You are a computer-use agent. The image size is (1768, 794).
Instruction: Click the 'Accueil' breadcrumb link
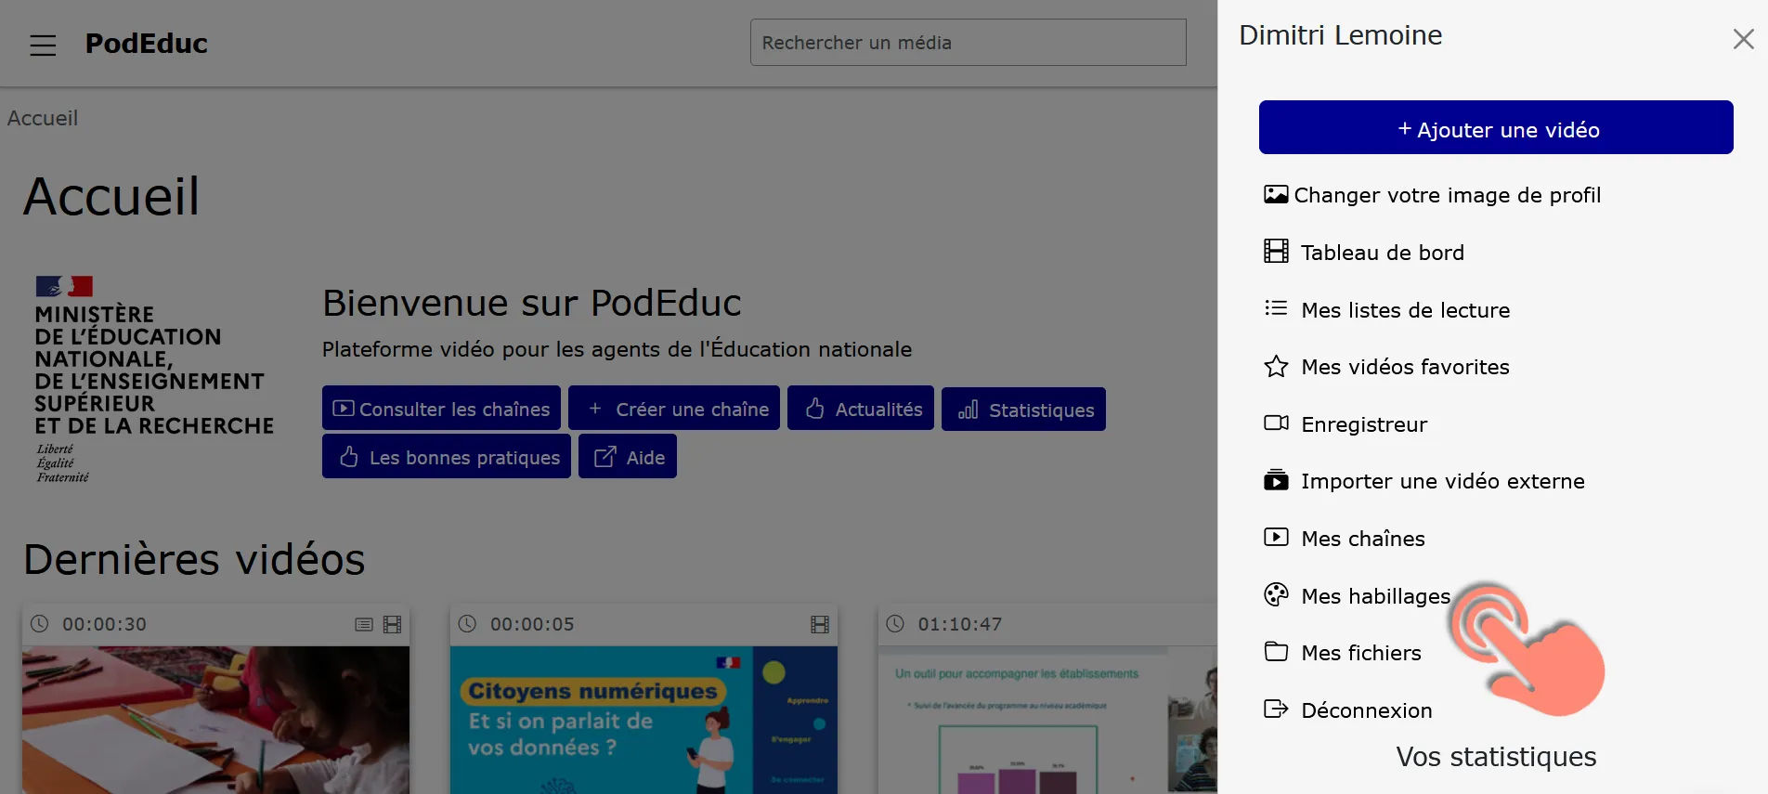43,118
